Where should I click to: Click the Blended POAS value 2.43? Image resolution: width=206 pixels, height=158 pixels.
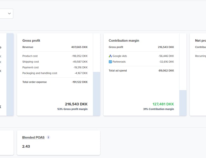(x=26, y=147)
